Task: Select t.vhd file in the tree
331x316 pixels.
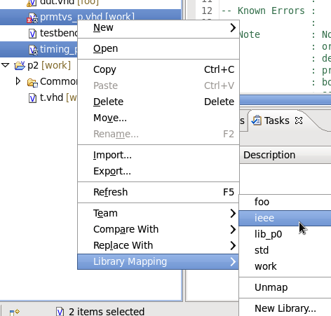Action: click(x=58, y=97)
